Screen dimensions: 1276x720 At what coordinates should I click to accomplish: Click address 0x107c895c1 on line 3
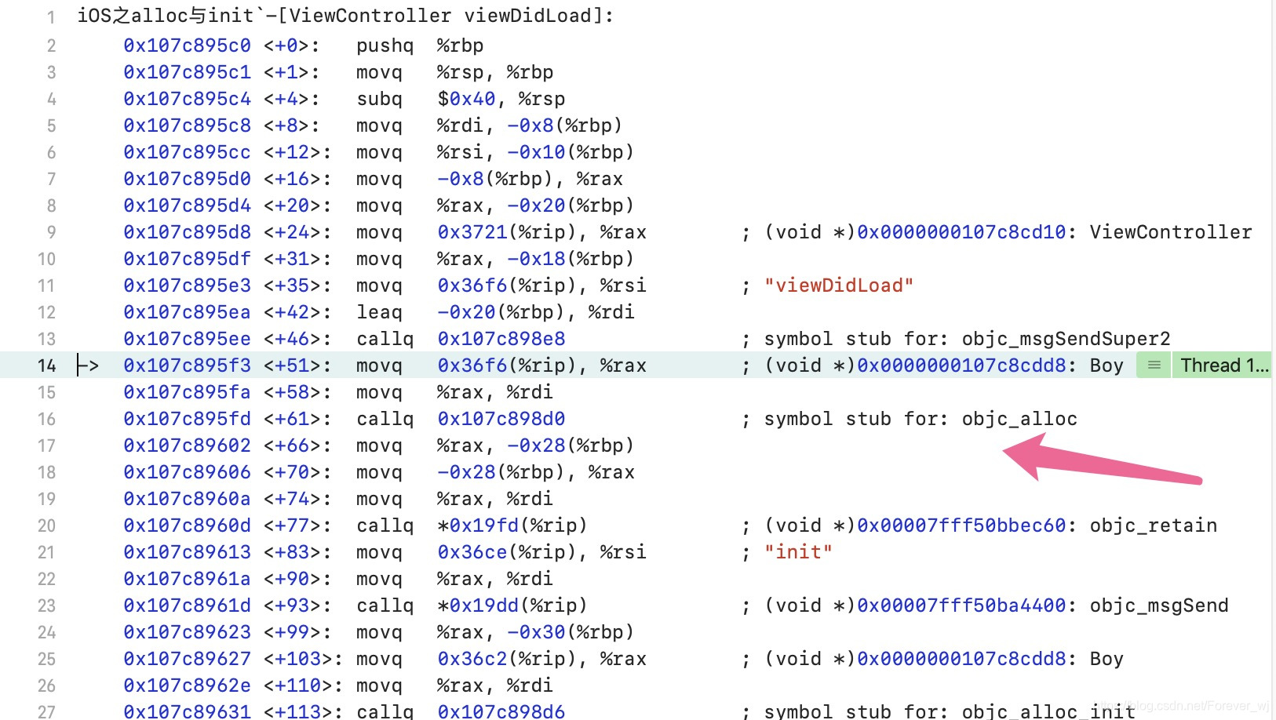(187, 72)
